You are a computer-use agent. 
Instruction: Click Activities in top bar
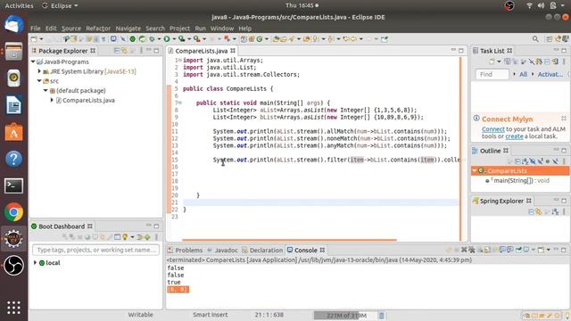click(x=19, y=5)
